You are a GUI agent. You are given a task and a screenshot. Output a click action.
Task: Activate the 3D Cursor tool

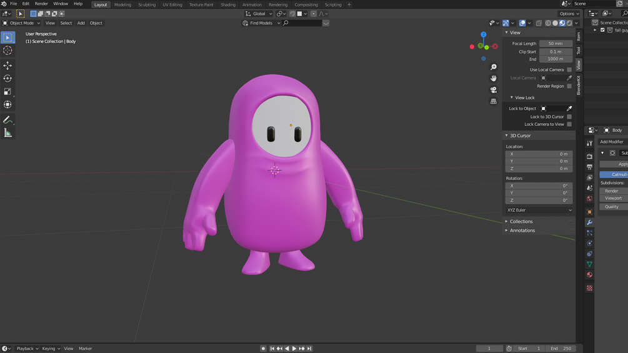pos(7,51)
